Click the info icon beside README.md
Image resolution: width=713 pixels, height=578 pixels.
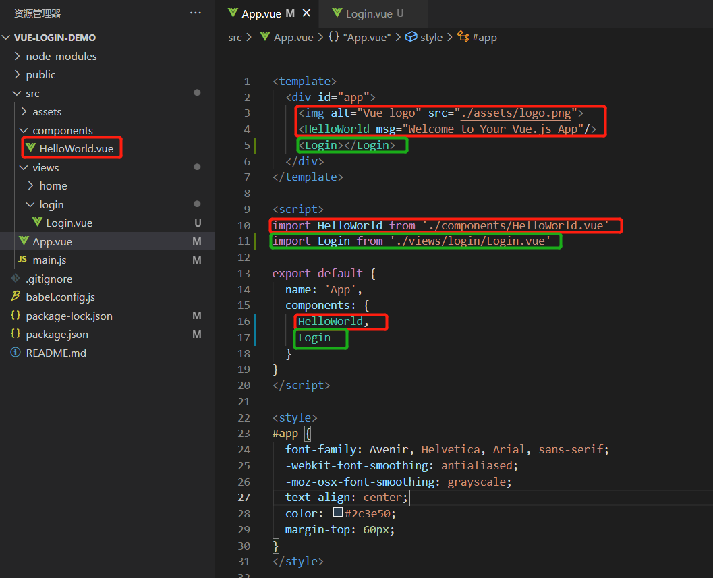[x=16, y=353]
